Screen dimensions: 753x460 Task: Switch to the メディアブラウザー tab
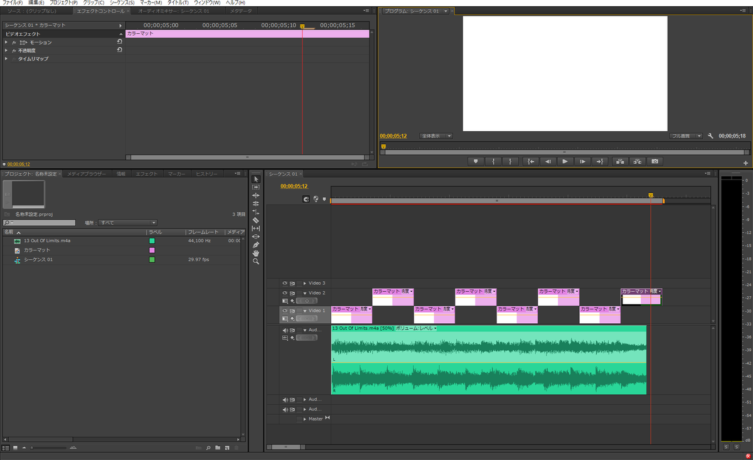87,174
